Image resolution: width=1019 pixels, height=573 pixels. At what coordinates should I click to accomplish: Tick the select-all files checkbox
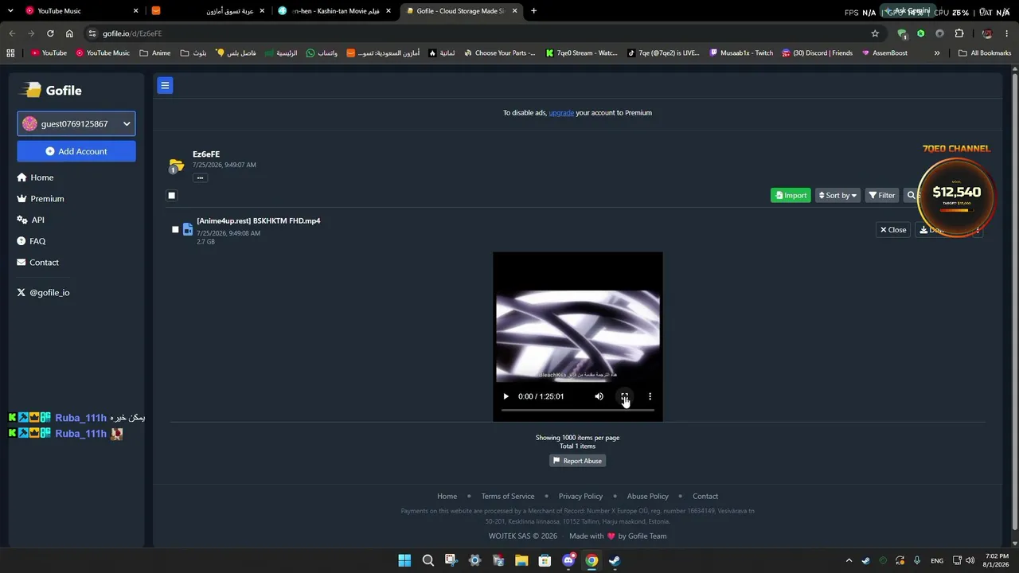tap(171, 195)
